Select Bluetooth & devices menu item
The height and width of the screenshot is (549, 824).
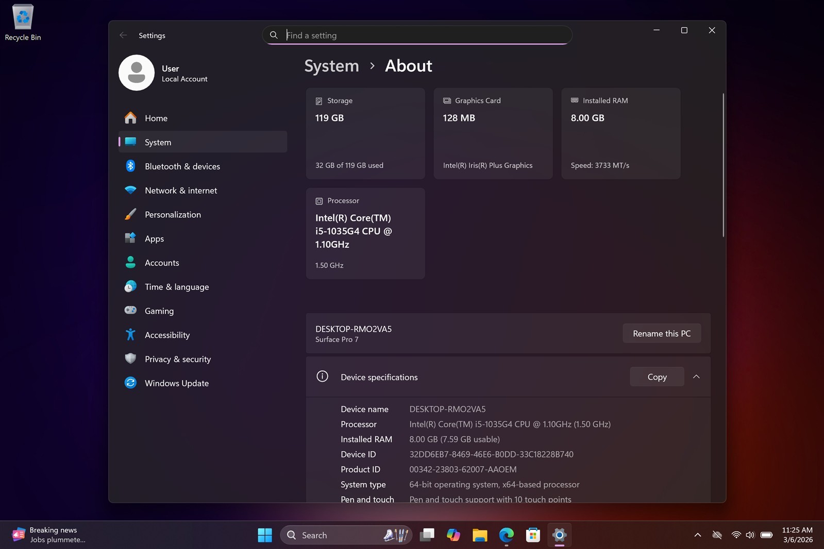point(203,166)
